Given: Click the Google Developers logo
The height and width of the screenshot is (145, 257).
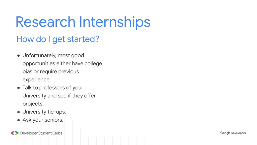Looking at the screenshot, I should 233,133.
